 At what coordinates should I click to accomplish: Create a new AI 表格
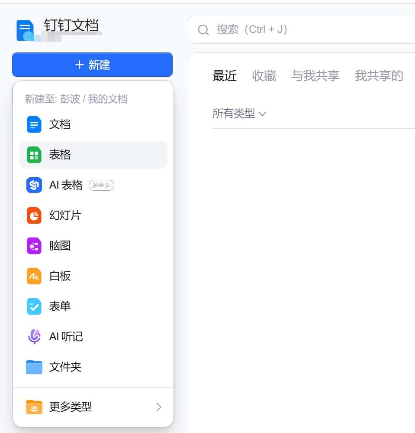[x=93, y=185]
